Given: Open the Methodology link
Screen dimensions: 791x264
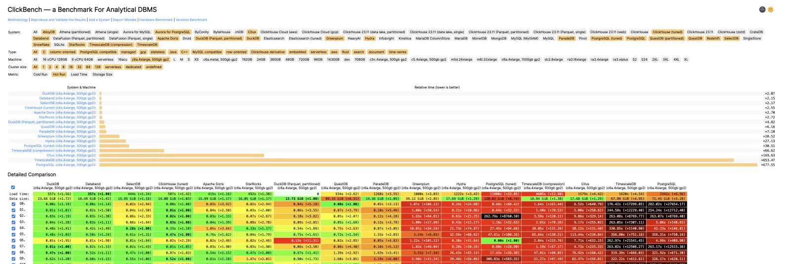Looking at the screenshot, I should coord(18,20).
